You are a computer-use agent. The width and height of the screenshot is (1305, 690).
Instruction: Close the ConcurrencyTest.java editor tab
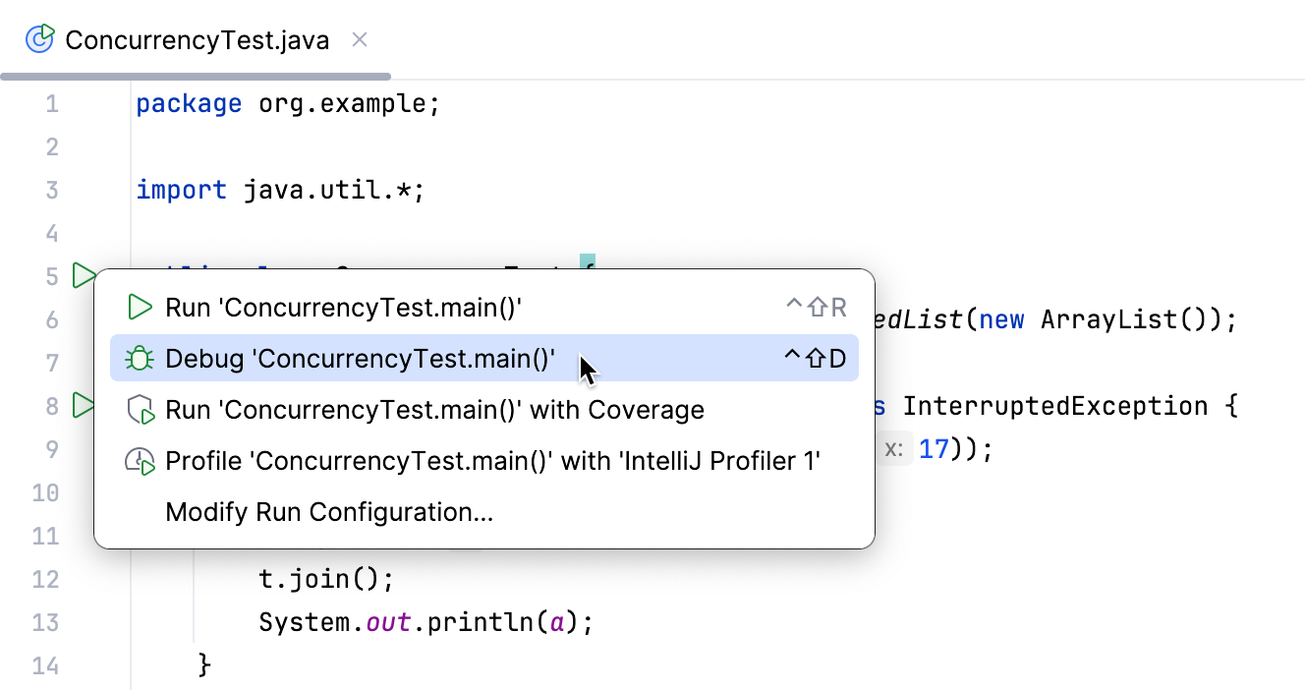360,39
